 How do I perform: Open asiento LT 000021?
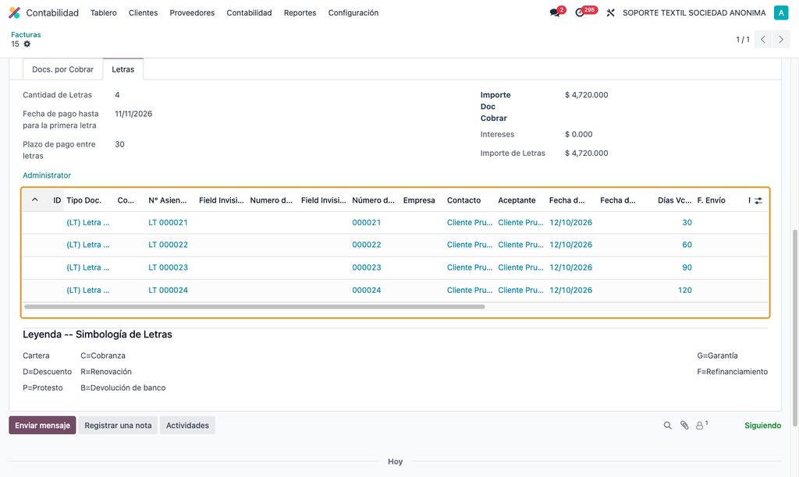click(x=169, y=222)
